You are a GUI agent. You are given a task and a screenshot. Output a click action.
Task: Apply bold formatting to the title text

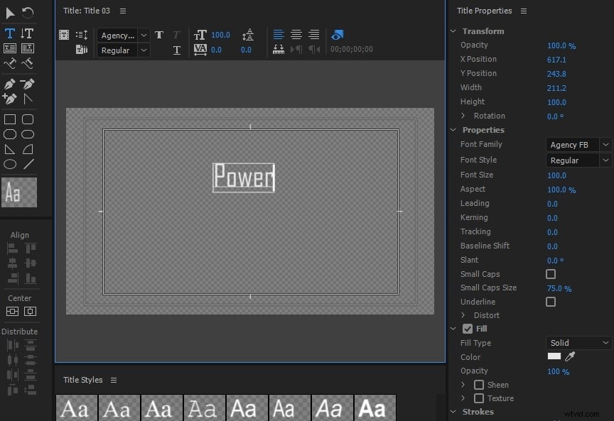pyautogui.click(x=158, y=33)
